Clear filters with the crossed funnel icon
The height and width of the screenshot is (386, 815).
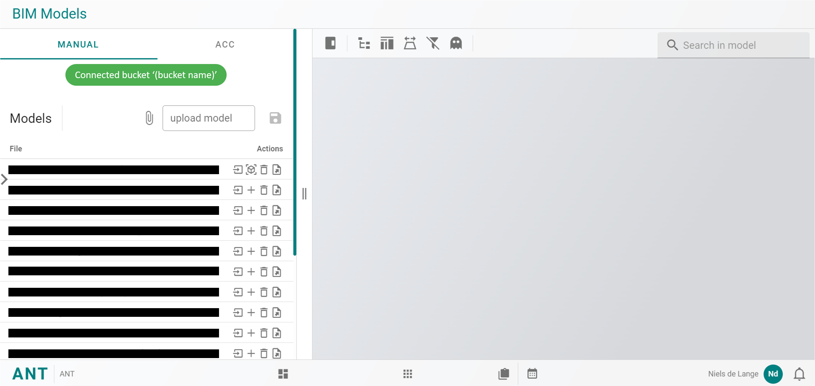(433, 43)
